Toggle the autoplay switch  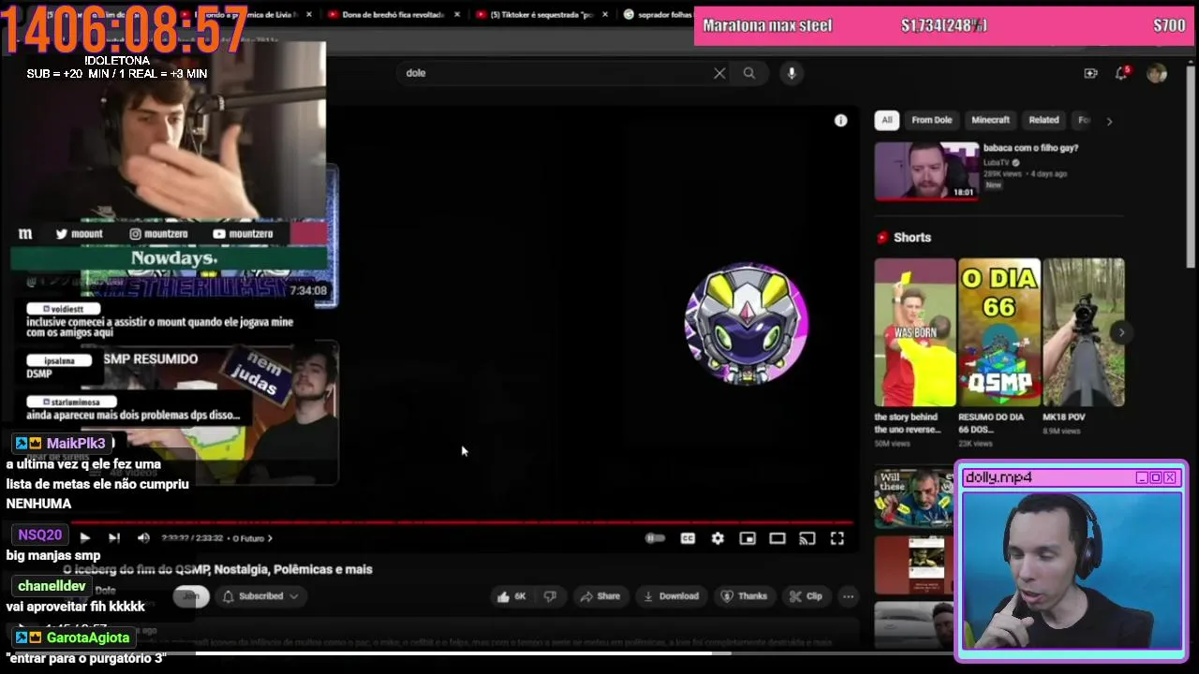tap(655, 538)
